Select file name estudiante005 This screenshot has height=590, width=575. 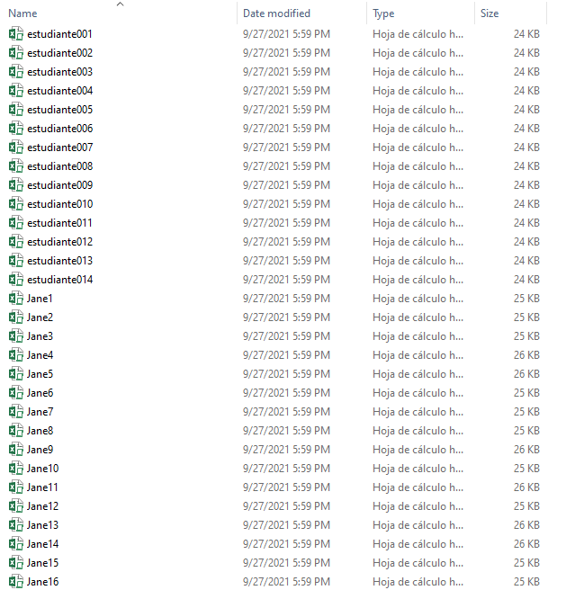(x=60, y=110)
